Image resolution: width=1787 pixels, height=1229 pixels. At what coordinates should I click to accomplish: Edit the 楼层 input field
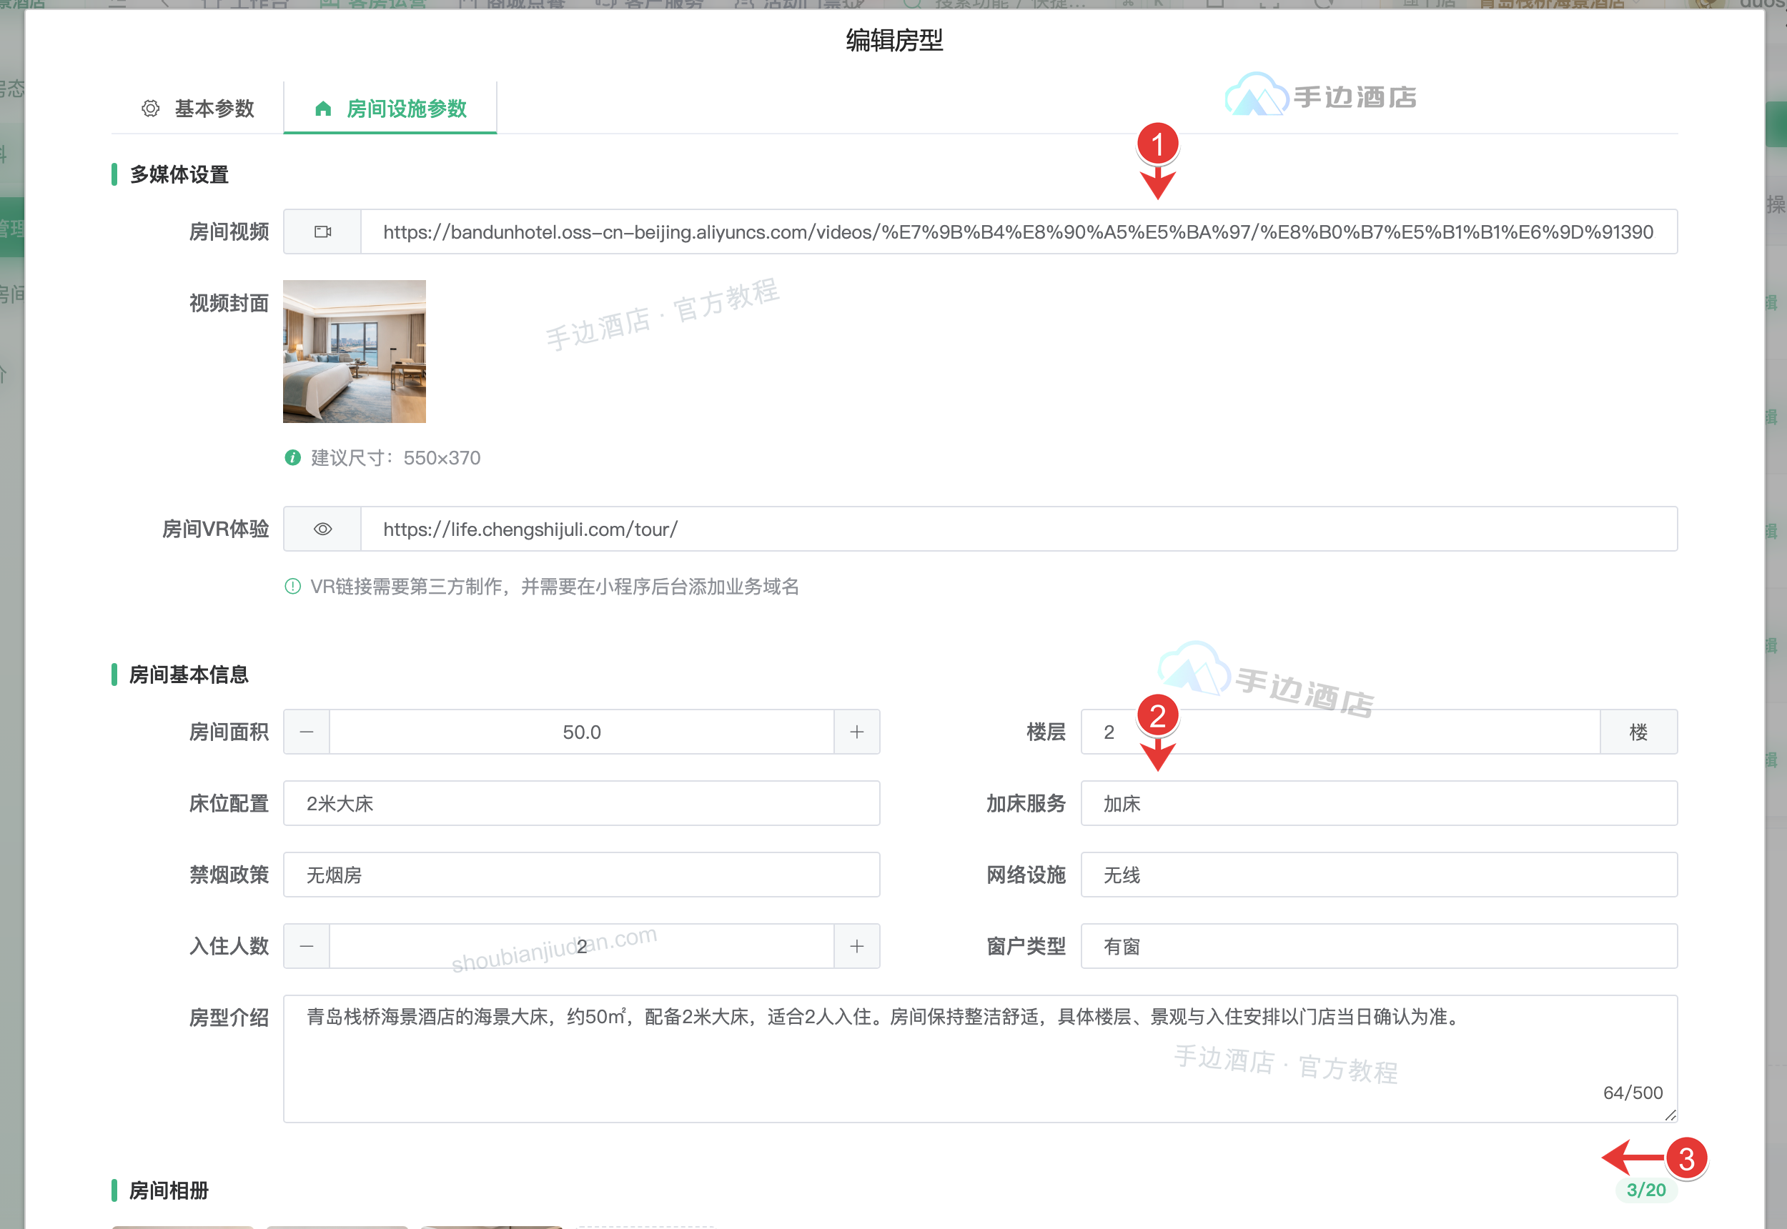click(x=1340, y=732)
